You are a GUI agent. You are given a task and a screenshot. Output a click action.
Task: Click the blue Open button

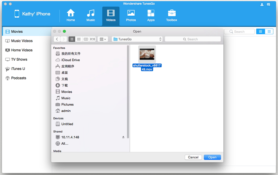212,157
